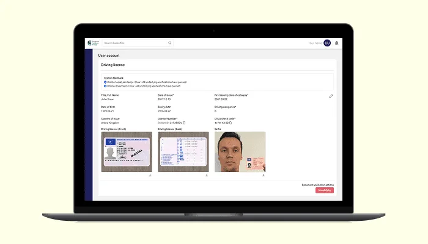Open the user avatar menu
The height and width of the screenshot is (244, 428).
pyautogui.click(x=327, y=43)
